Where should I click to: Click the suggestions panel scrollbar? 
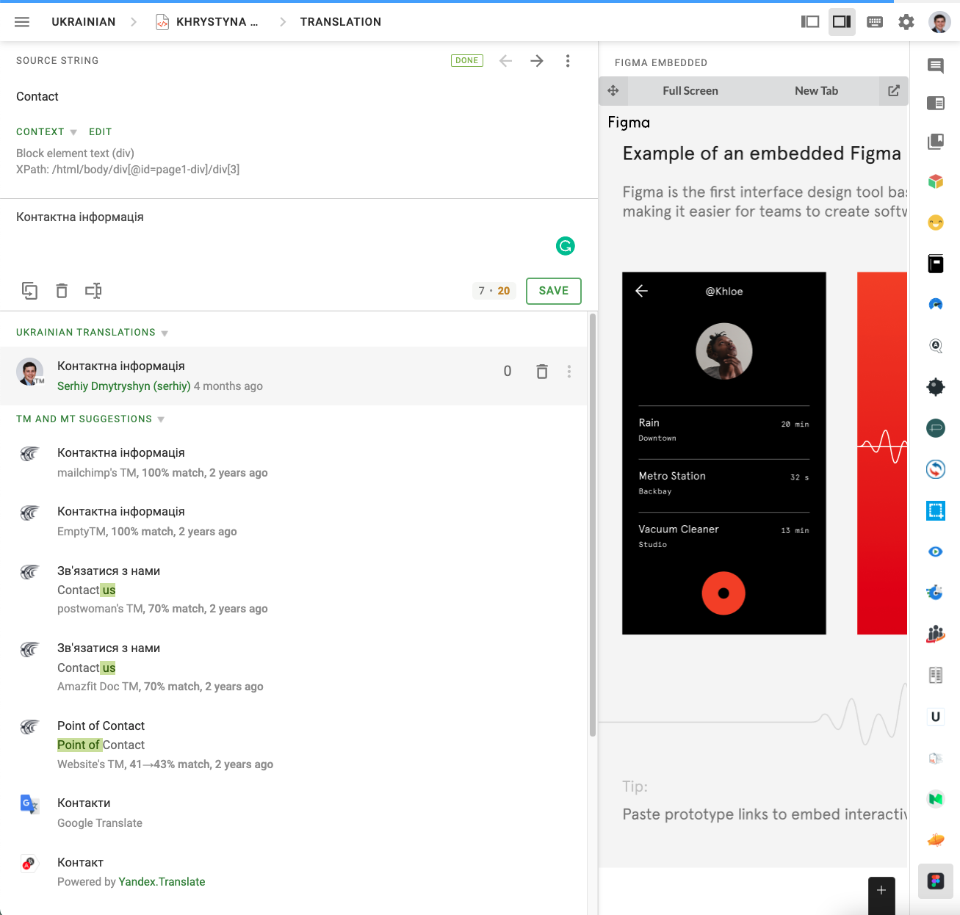coord(593,525)
